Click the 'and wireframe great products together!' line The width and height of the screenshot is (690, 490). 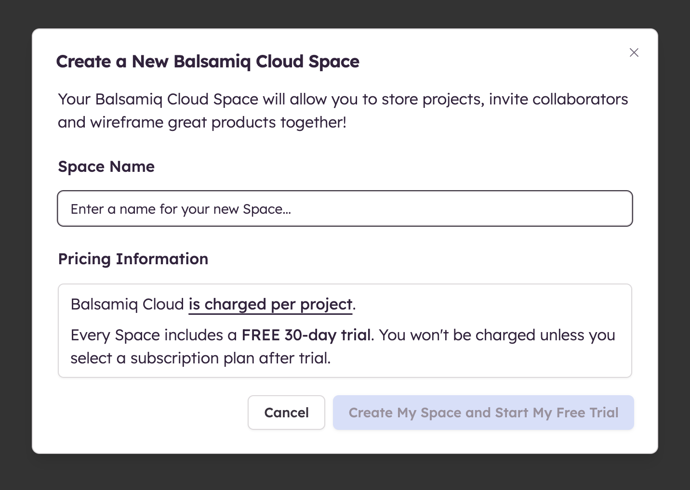[x=202, y=122]
